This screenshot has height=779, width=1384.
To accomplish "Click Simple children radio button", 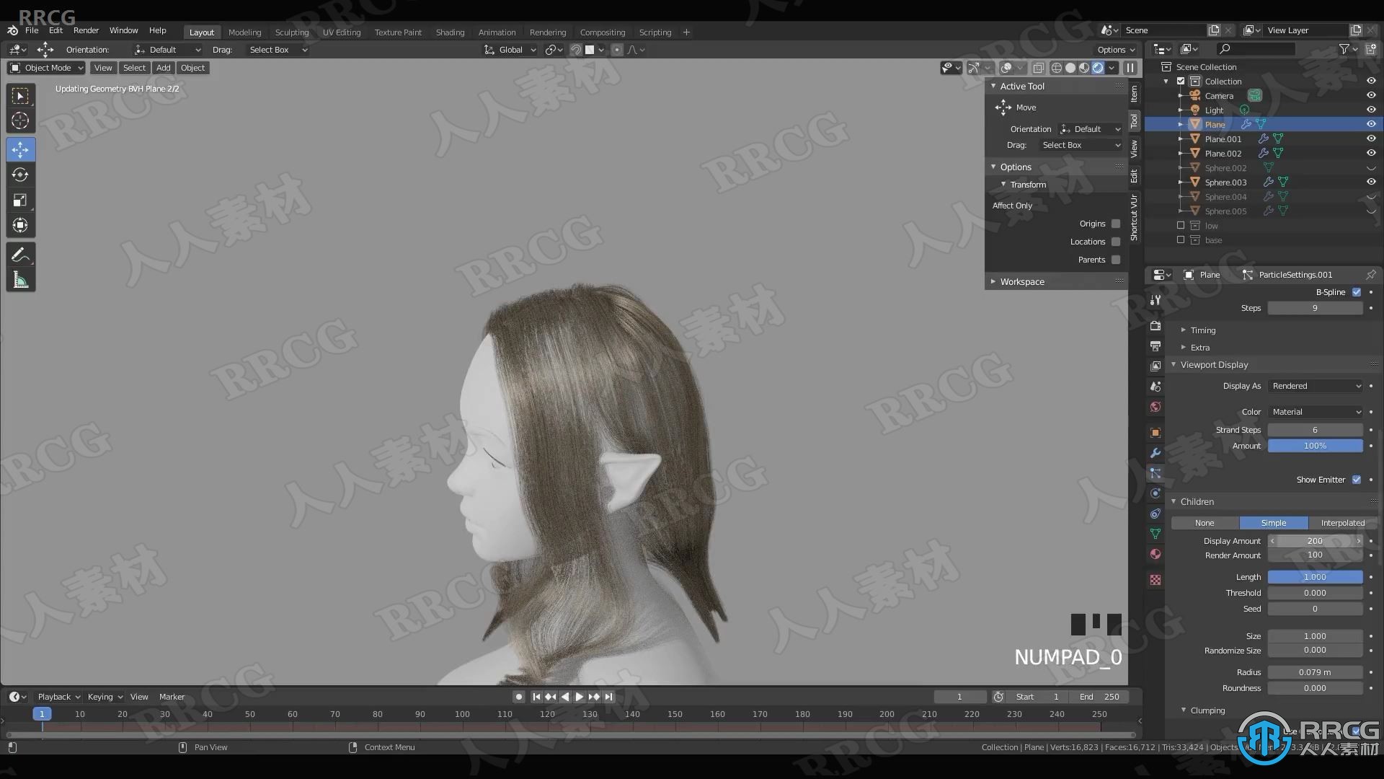I will [x=1273, y=521].
